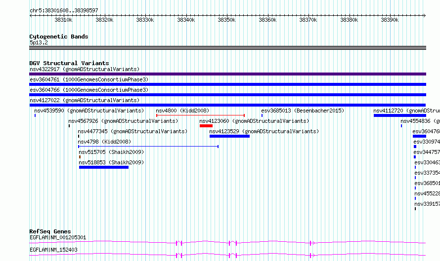Open variant label nsv4477345 (gnomADStructuralVariants)
Image resolution: width=440 pixels, height=261 pixels.
pyautogui.click(x=132, y=131)
